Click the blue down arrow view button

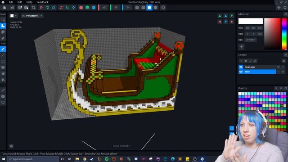pos(226,22)
